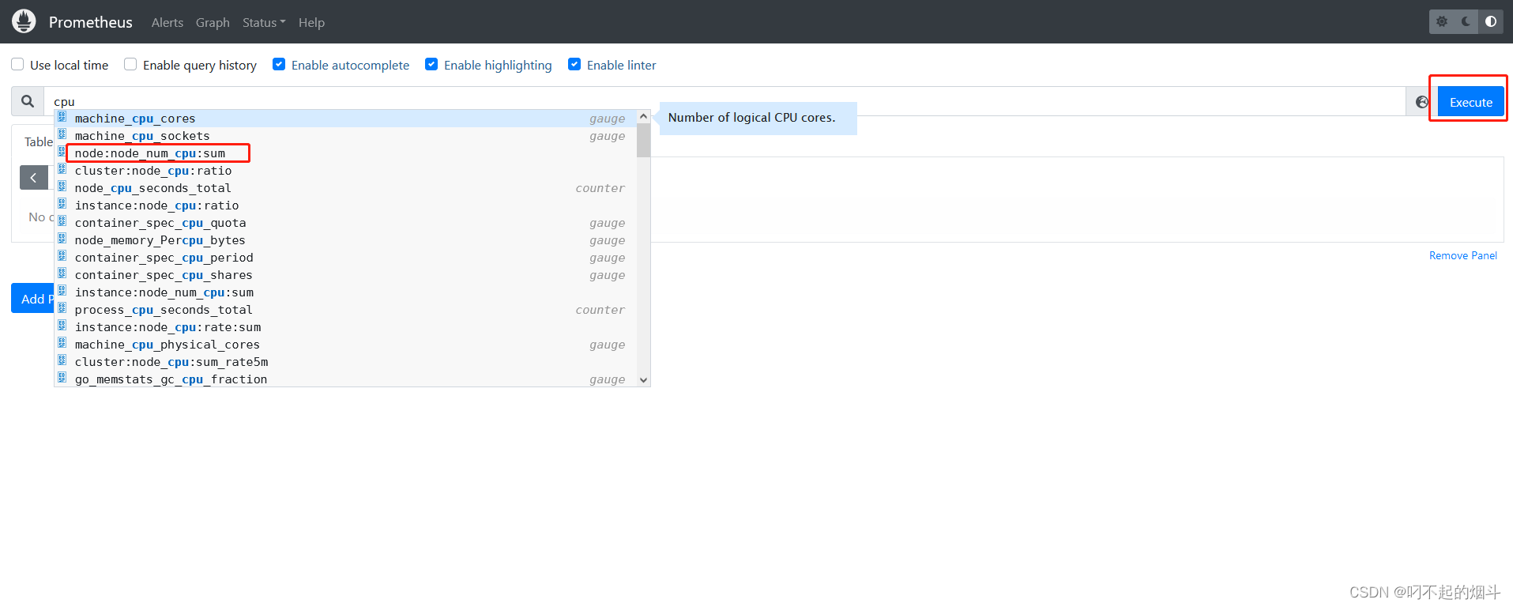Click the expression input field containing cpu

click(725, 101)
